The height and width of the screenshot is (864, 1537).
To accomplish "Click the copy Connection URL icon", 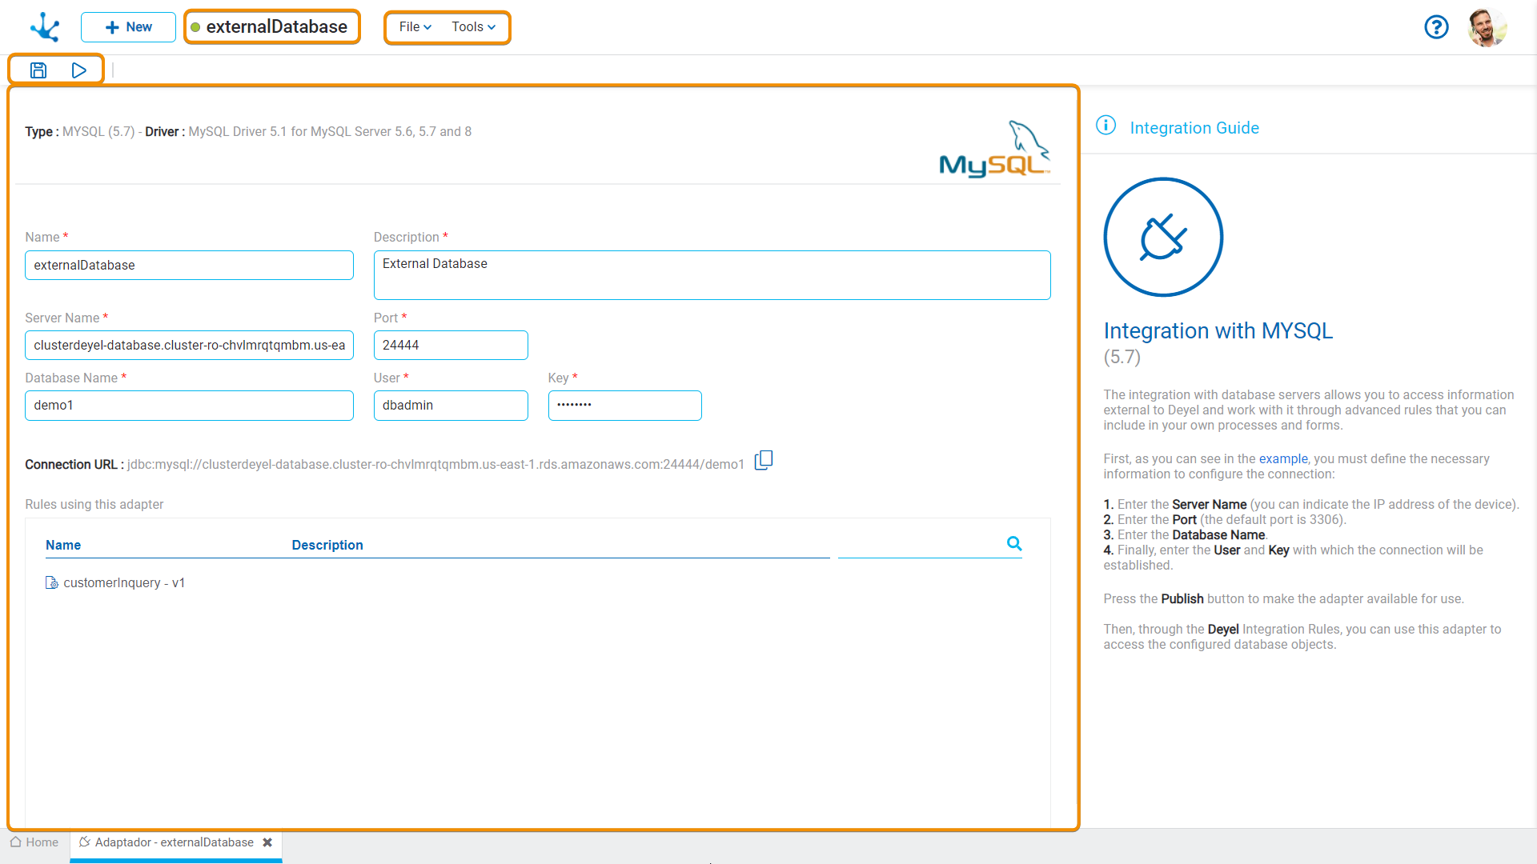I will [x=764, y=460].
